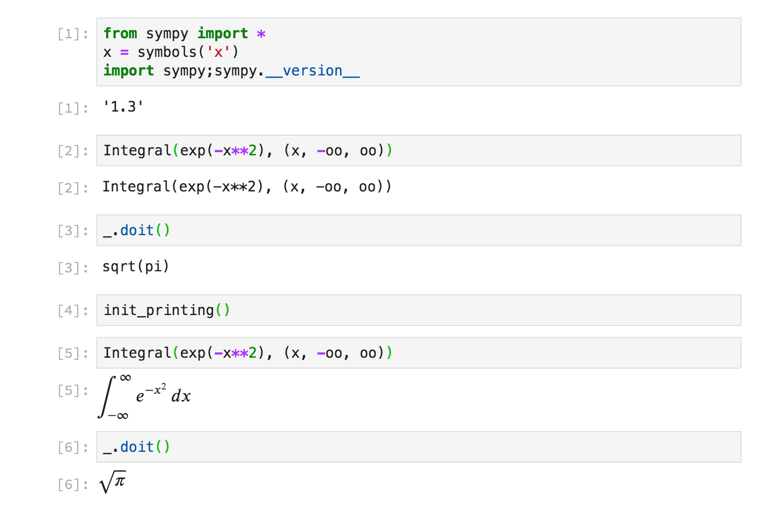The image size is (759, 512).
Task: Click the [6]: output prompt label
Action: click(x=73, y=485)
